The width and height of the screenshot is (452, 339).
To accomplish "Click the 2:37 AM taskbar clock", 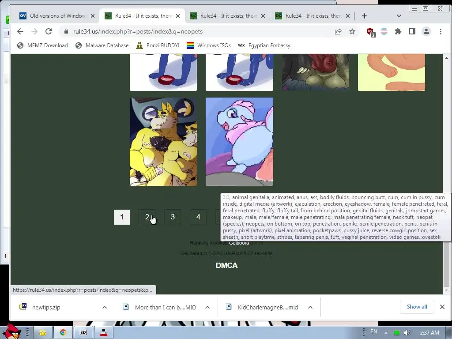I will tap(429, 333).
